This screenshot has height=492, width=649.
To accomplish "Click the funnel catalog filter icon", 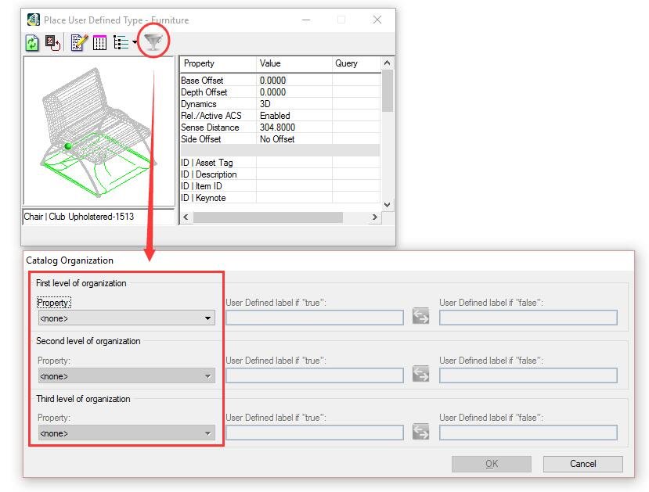I will 153,41.
